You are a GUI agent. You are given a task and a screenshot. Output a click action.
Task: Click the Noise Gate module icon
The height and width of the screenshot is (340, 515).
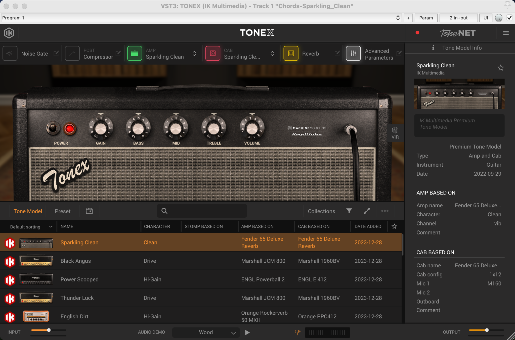(10, 54)
